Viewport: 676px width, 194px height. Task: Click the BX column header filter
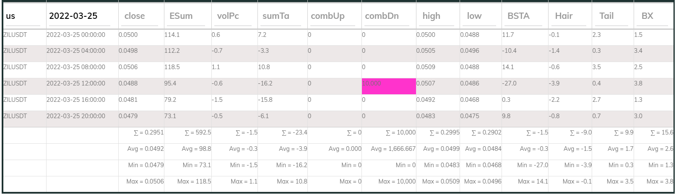click(654, 16)
